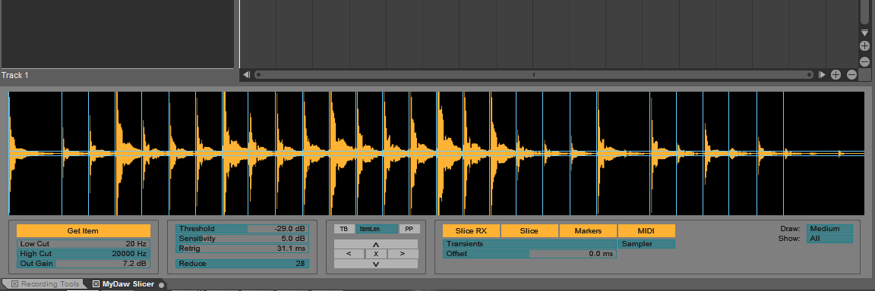Adjust the Offset 0.0 ms slider
875x291 pixels.
pyautogui.click(x=529, y=254)
